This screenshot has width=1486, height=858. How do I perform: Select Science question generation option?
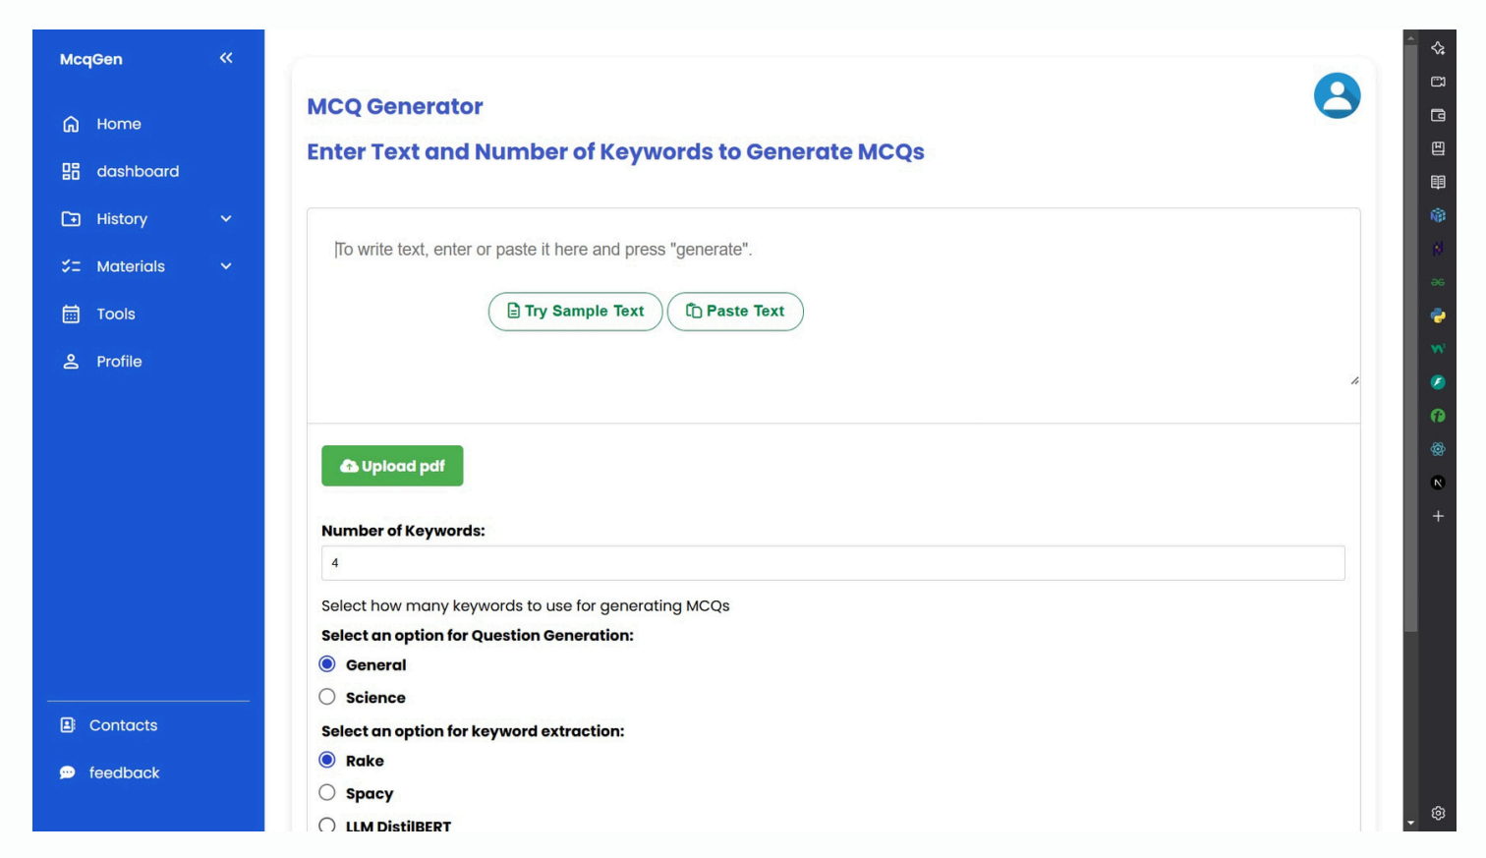tap(327, 697)
